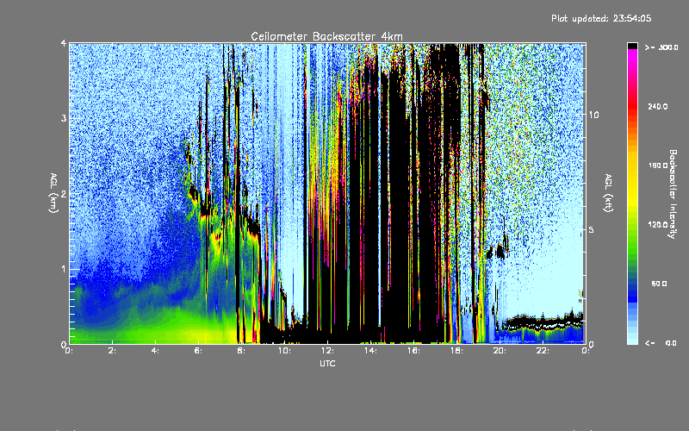689x431 pixels.
Task: Click the 2 tick on the km axis
Action: pos(64,193)
